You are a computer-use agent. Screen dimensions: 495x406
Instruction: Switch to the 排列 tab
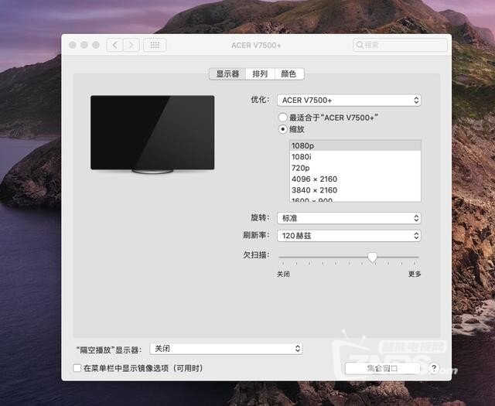260,74
